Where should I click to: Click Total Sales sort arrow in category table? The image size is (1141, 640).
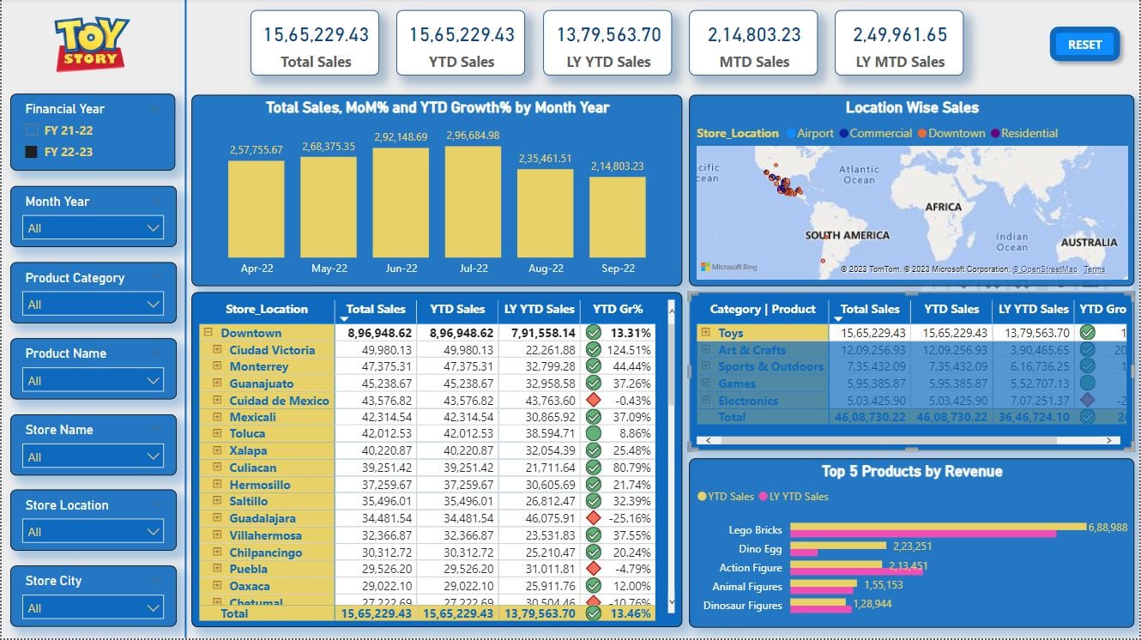(x=838, y=319)
